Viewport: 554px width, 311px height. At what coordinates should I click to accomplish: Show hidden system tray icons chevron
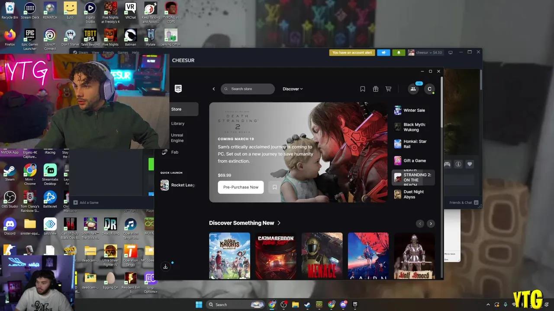click(x=488, y=305)
